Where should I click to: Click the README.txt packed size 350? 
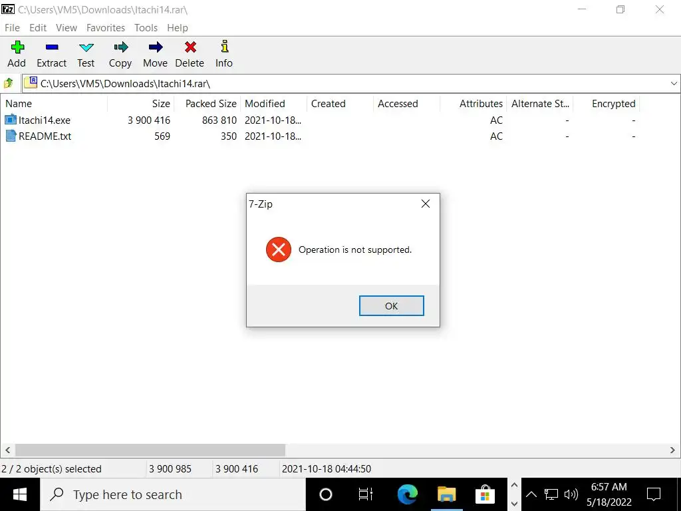[x=229, y=136]
